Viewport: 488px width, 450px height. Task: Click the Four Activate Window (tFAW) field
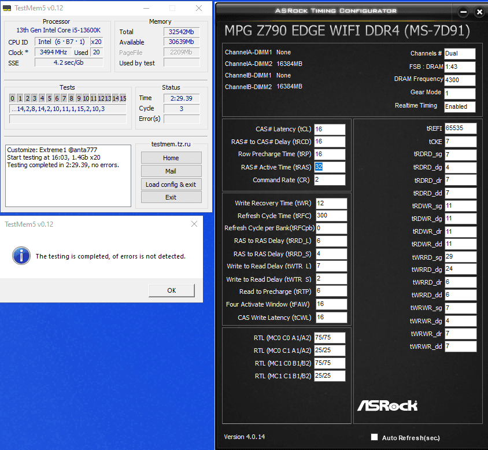point(331,304)
